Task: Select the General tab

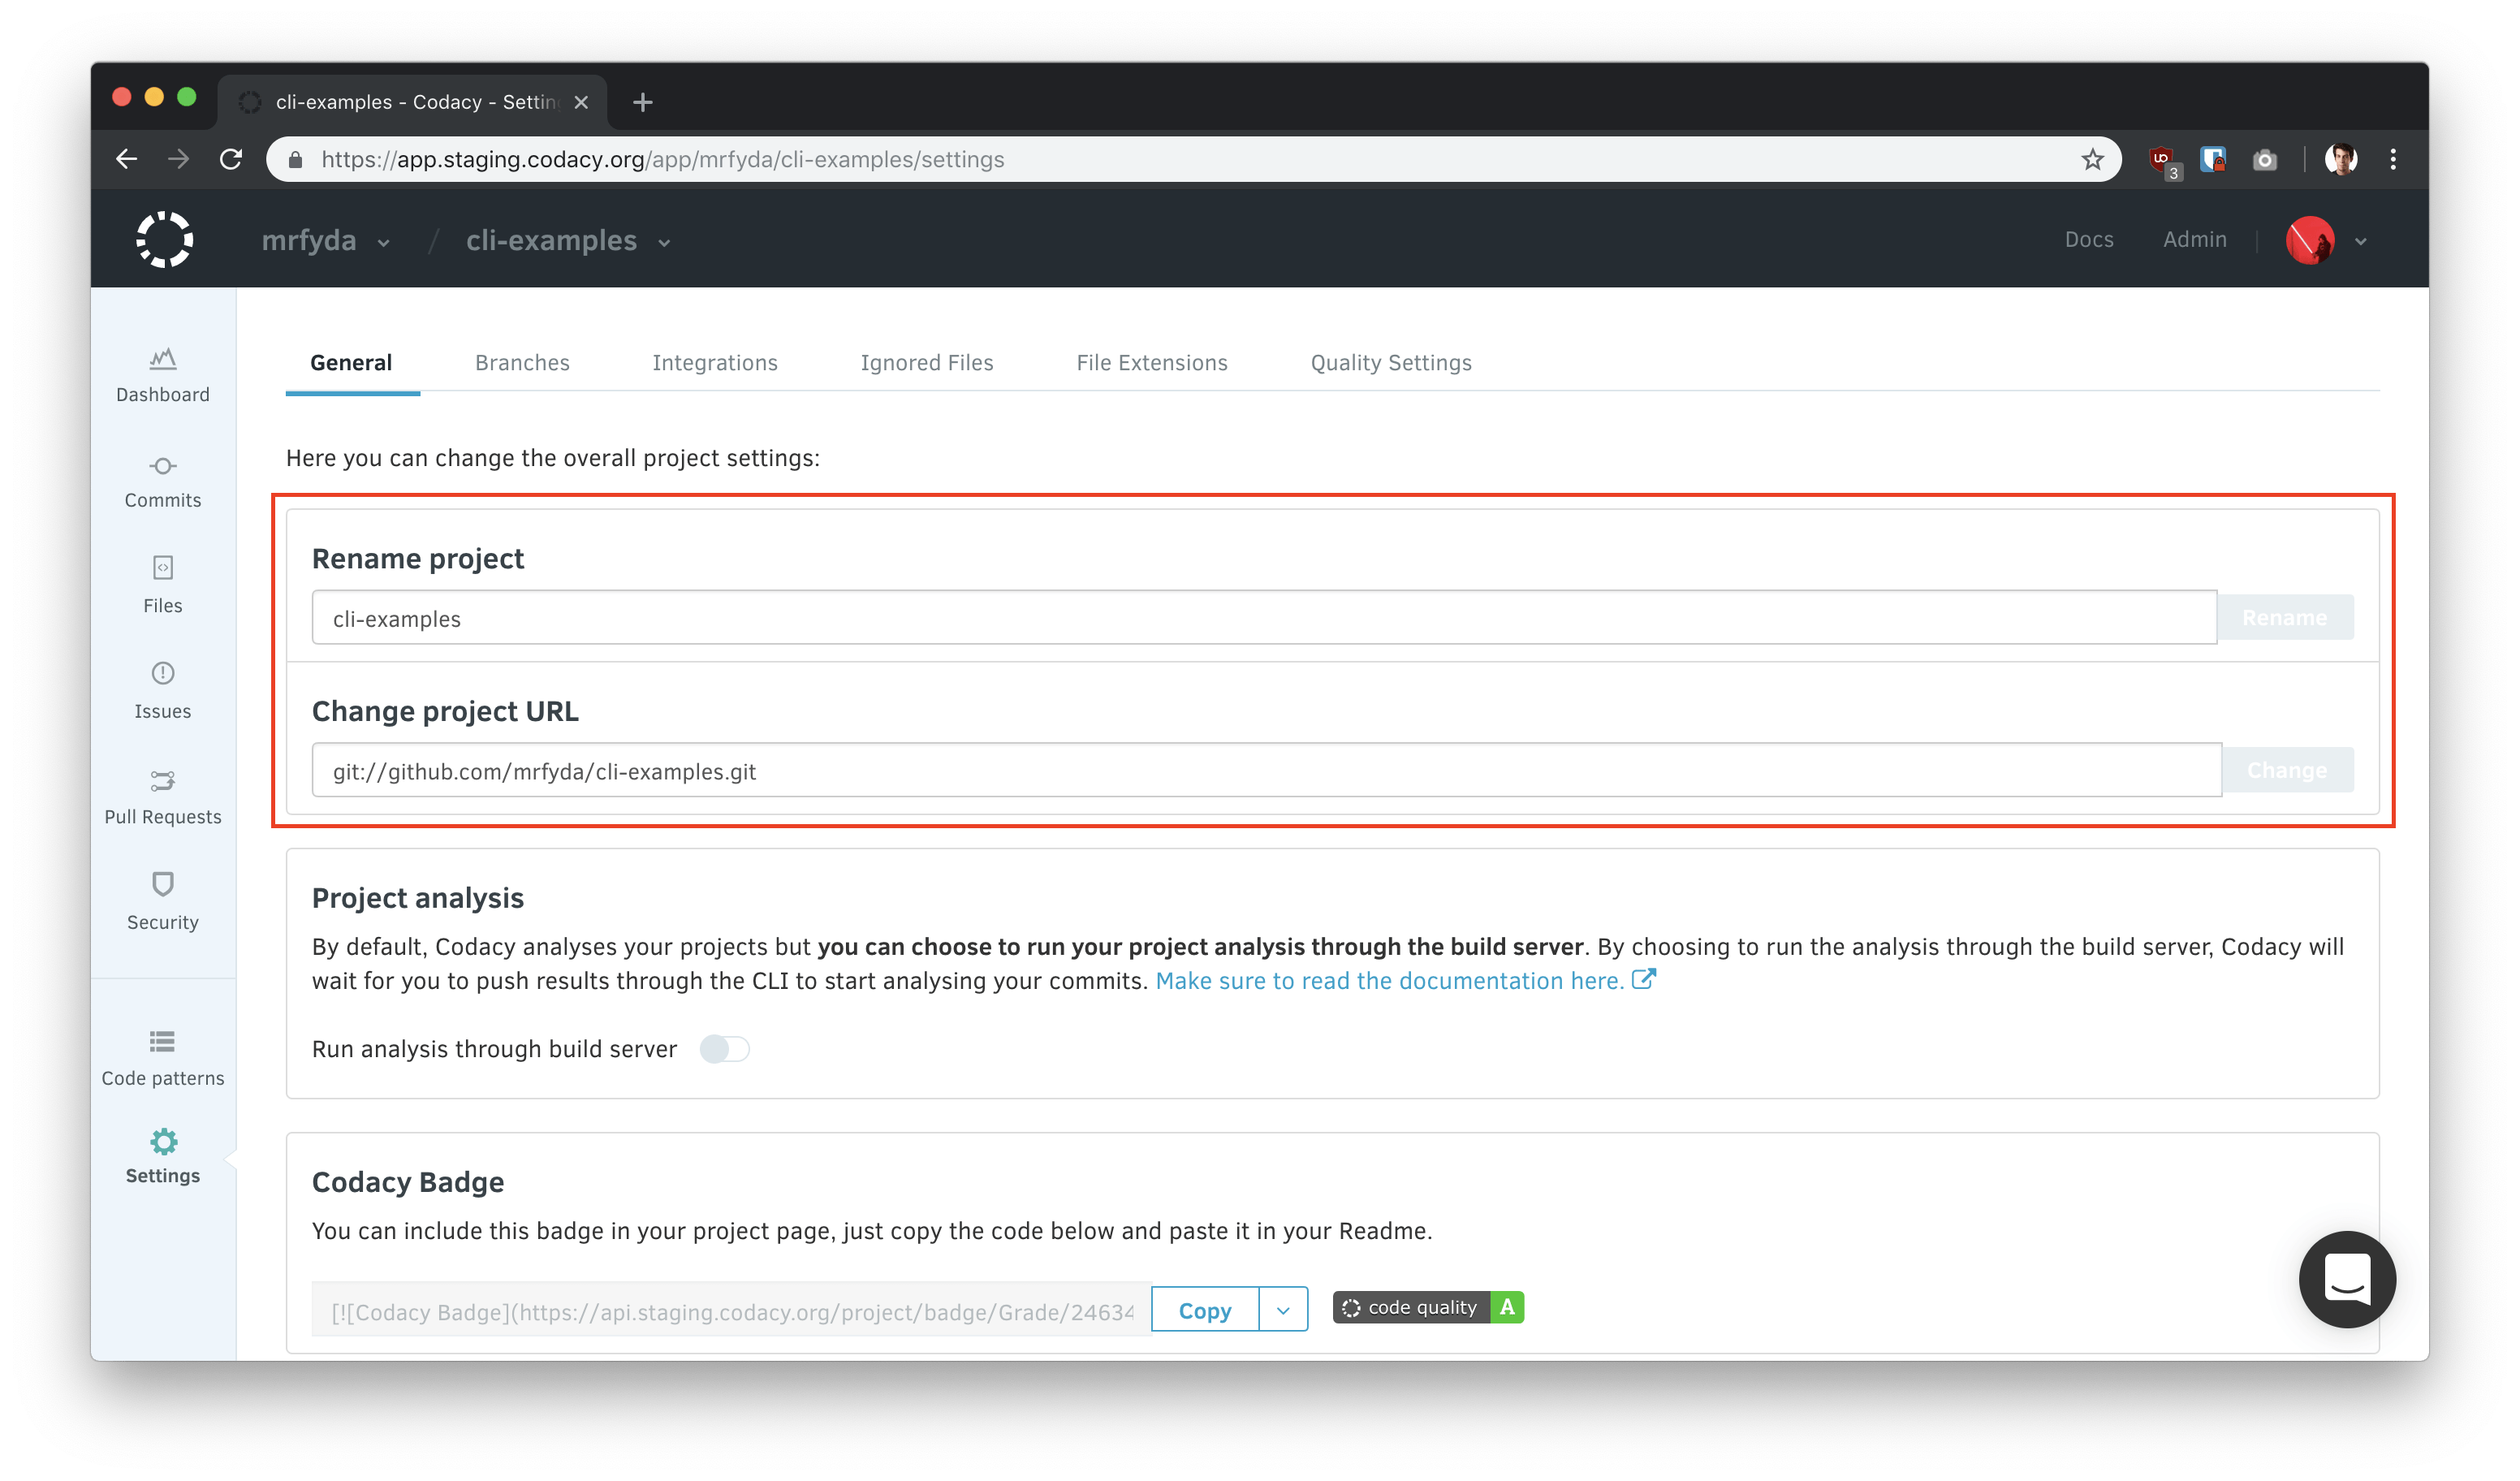Action: click(x=351, y=363)
